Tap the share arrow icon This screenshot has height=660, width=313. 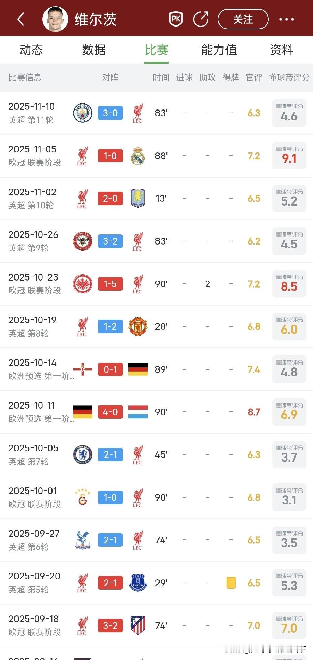click(201, 19)
